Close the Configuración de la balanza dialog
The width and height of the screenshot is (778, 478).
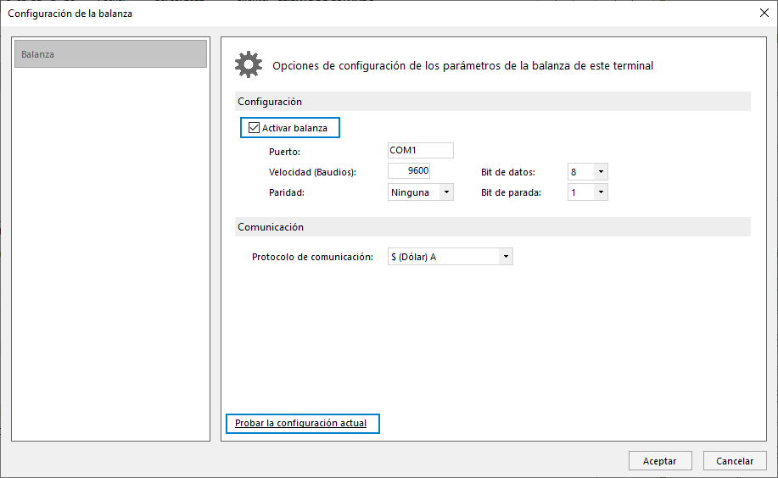tap(764, 13)
